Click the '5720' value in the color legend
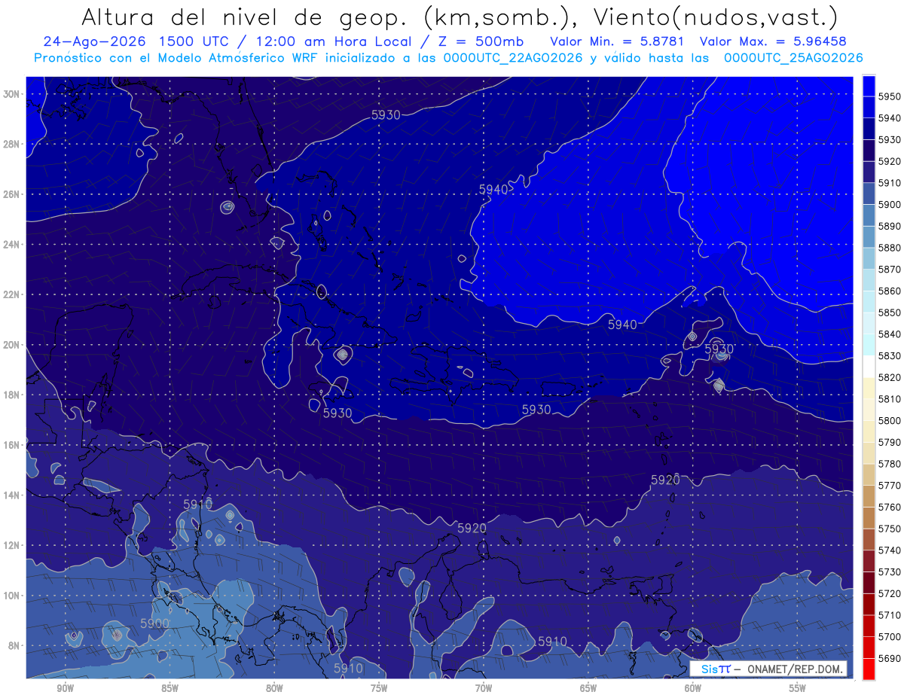 [x=890, y=593]
